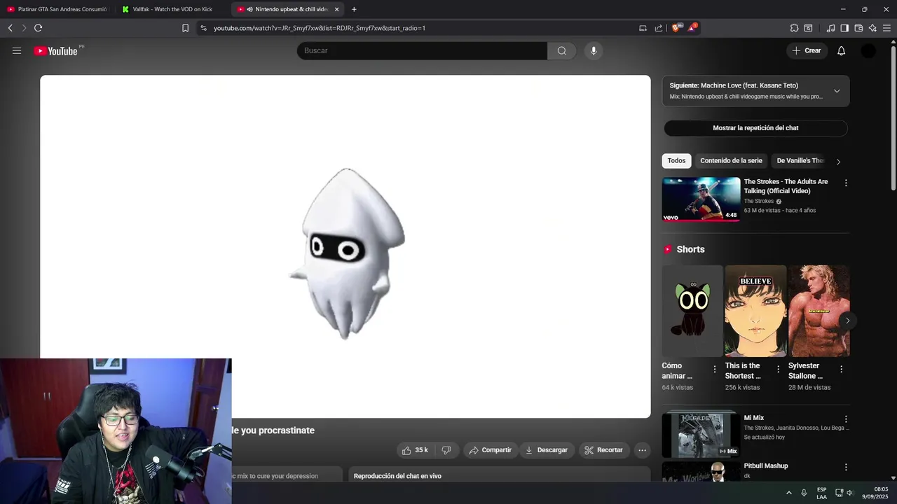This screenshot has width=897, height=504.
Task: Open the more actions ellipsis under video
Action: pos(642,450)
